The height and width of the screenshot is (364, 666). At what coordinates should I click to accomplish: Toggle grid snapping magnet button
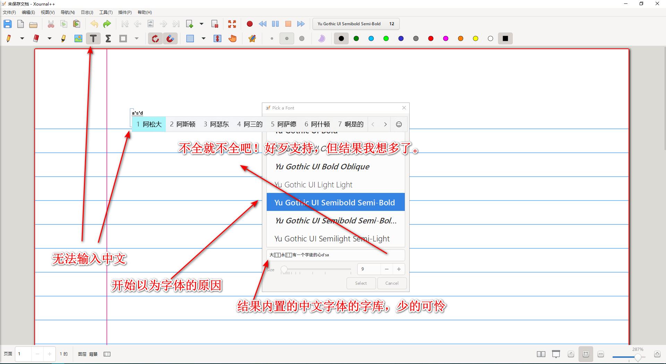click(170, 38)
